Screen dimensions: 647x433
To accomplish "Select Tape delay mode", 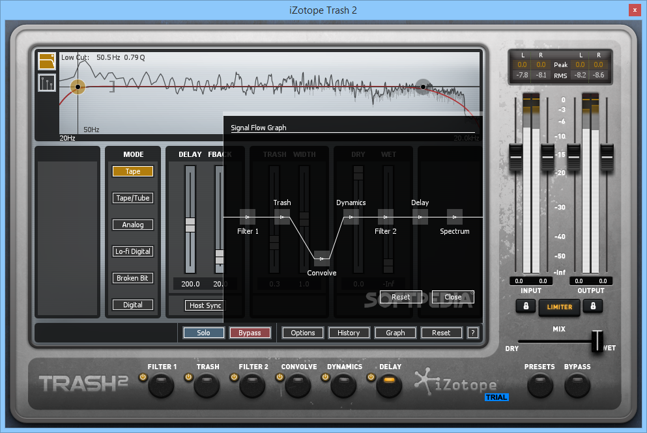I will 133,171.
